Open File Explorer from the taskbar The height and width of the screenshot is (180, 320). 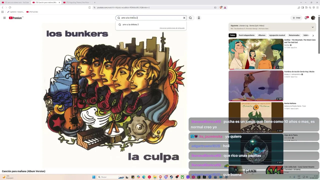155,177
